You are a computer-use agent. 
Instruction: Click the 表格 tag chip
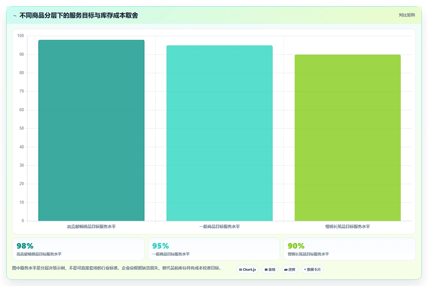point(270,269)
